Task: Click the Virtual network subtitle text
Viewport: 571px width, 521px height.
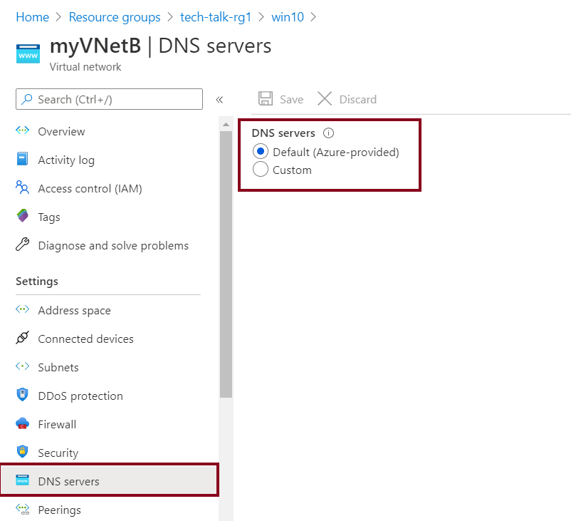Action: 85,67
